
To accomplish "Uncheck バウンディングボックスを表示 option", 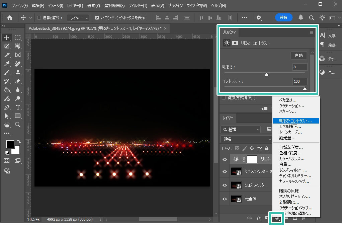I will 97,18.
